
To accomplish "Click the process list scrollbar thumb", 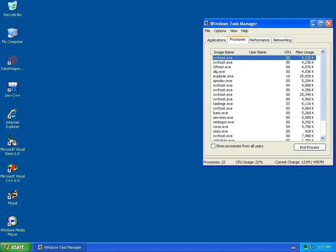I will (x=323, y=87).
